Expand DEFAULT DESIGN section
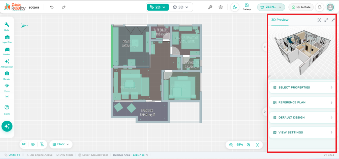Viewport: 339px width, 159px height. [x=302, y=118]
